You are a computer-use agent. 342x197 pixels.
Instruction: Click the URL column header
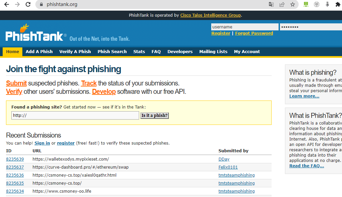tap(37, 151)
